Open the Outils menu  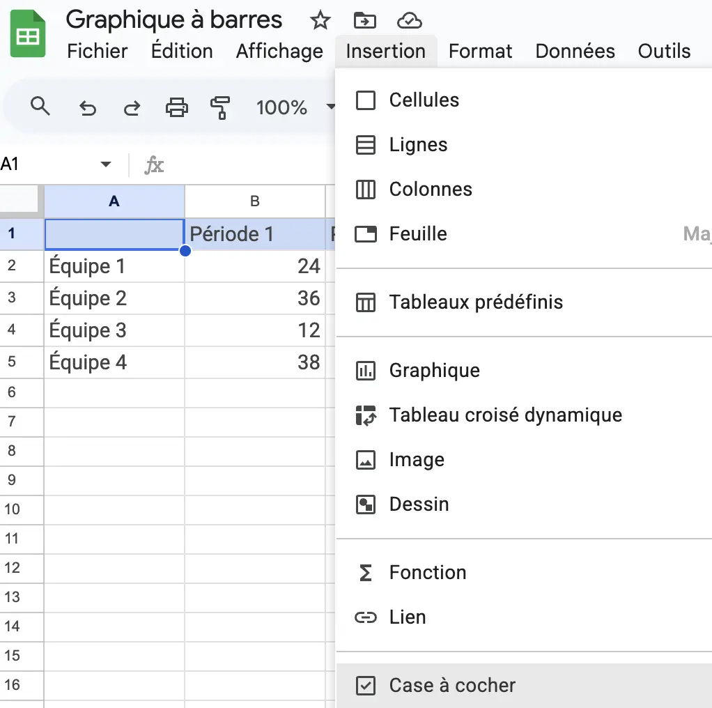pos(665,51)
